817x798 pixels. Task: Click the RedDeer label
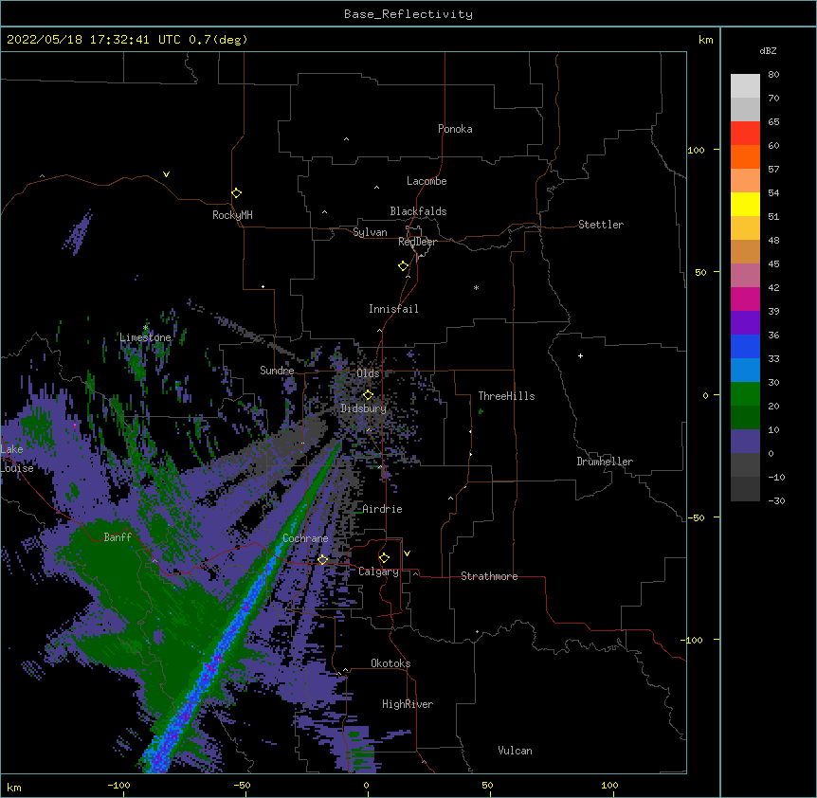pyautogui.click(x=417, y=242)
